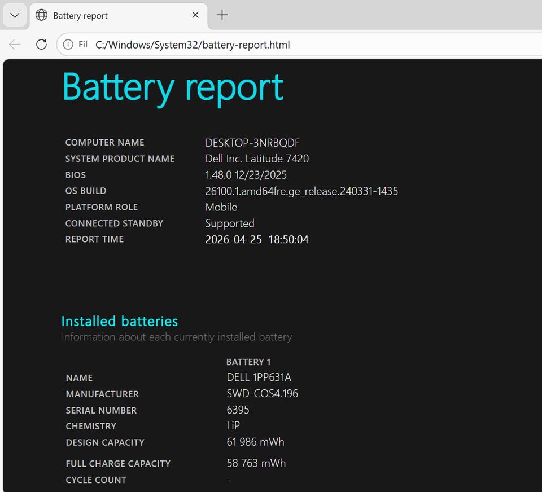The height and width of the screenshot is (492, 542).
Task: Click the address bar file path
Action: point(192,45)
